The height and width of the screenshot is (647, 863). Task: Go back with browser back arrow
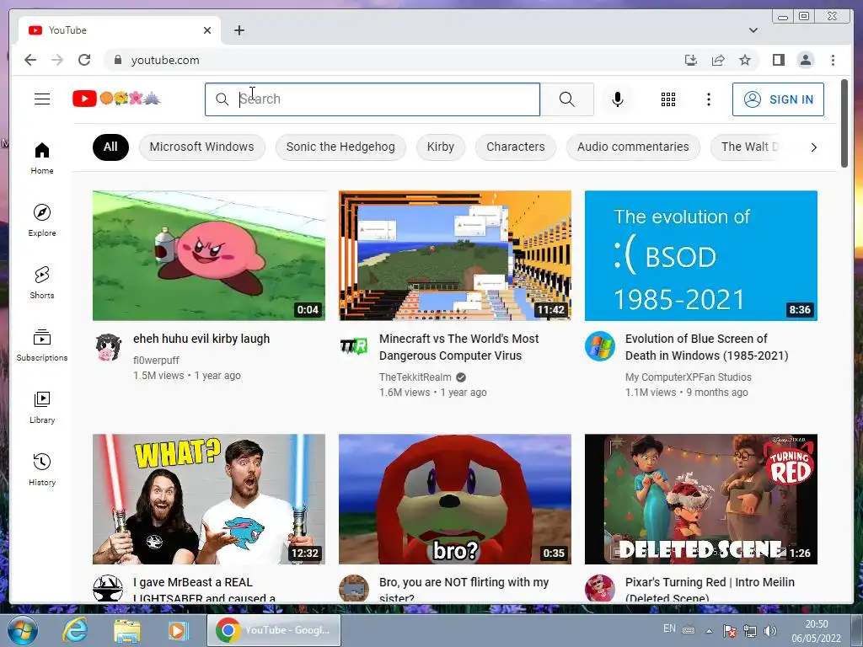tap(30, 60)
